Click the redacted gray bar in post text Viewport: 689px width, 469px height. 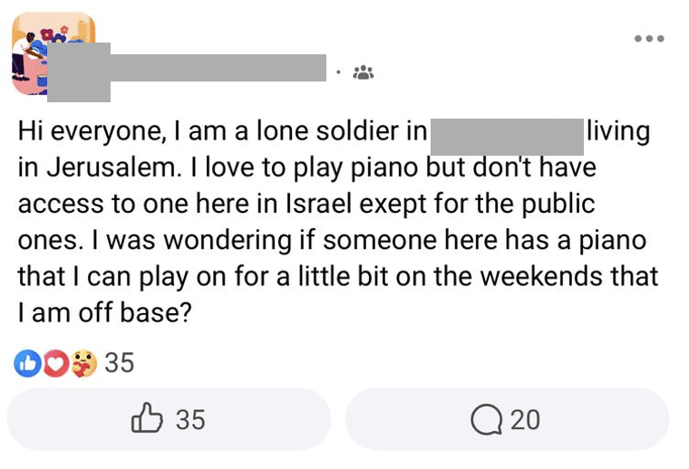(x=507, y=135)
